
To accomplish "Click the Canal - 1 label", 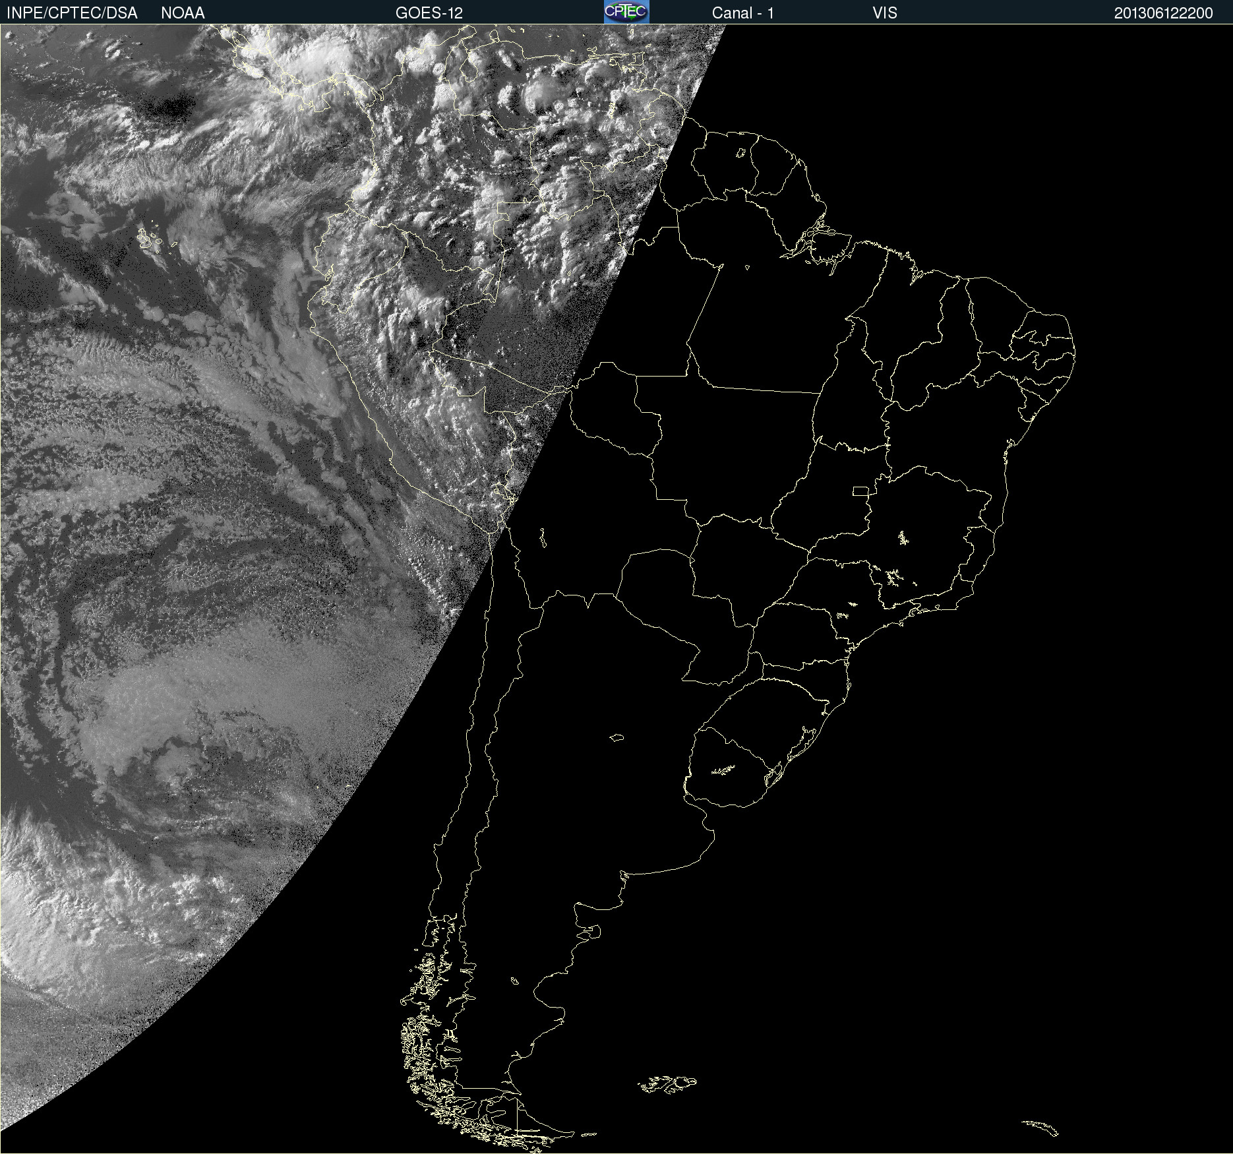I will click(x=743, y=13).
